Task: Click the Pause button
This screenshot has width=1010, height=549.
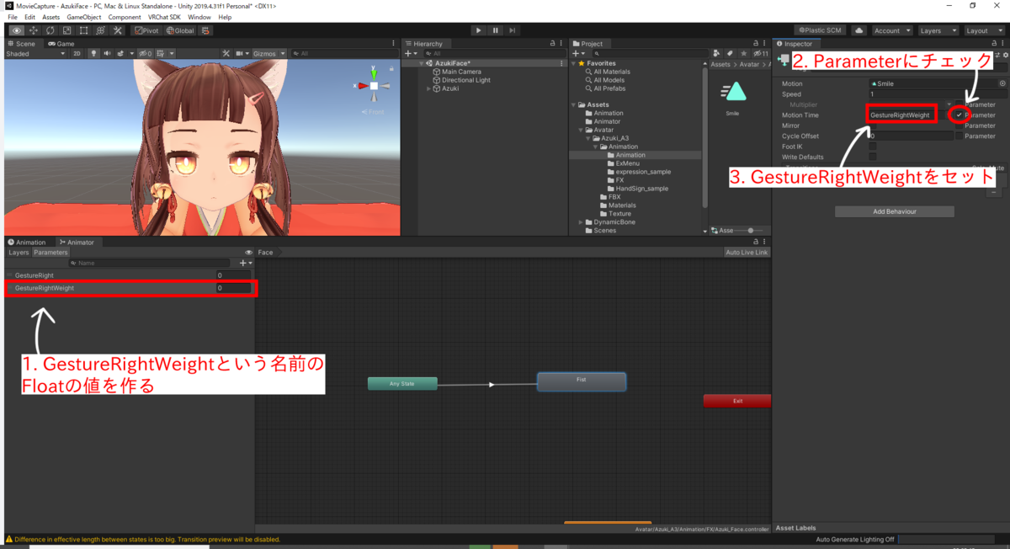Action: pyautogui.click(x=495, y=30)
